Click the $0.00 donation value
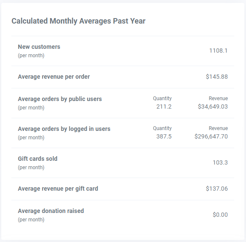The height and width of the screenshot is (242, 246). [x=220, y=215]
